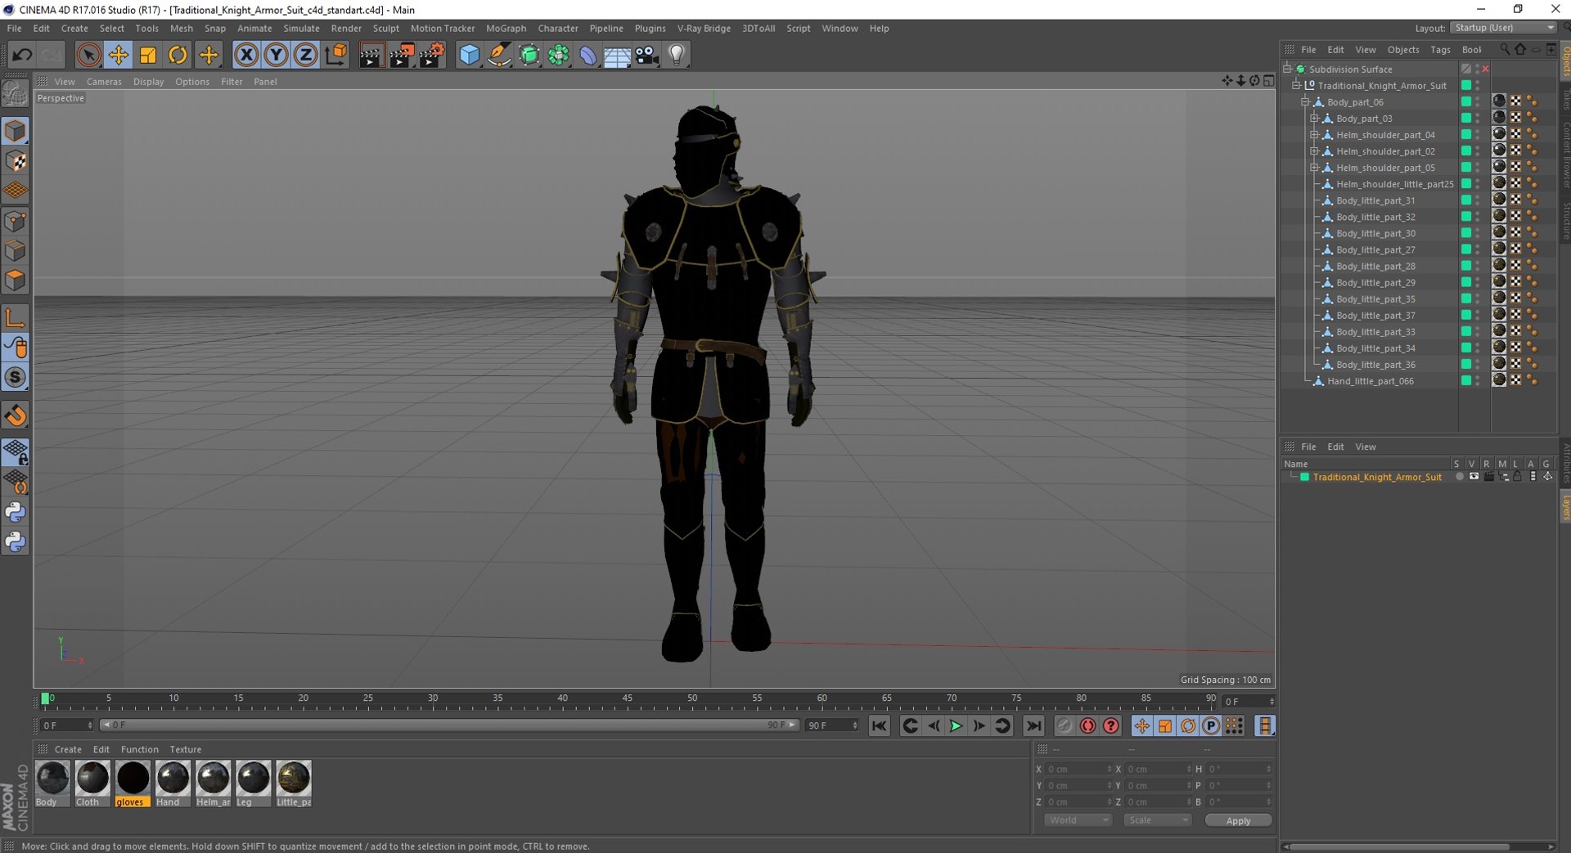
Task: Toggle layer visibility eye for Traditional_Knight_Armor_Suit
Action: [x=1474, y=477]
